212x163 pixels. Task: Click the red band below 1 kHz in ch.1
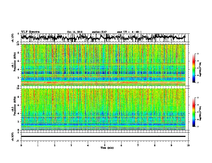pyautogui.click(x=103, y=82)
